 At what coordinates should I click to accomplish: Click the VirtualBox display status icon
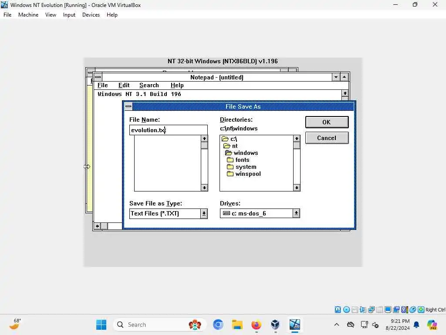(388, 310)
